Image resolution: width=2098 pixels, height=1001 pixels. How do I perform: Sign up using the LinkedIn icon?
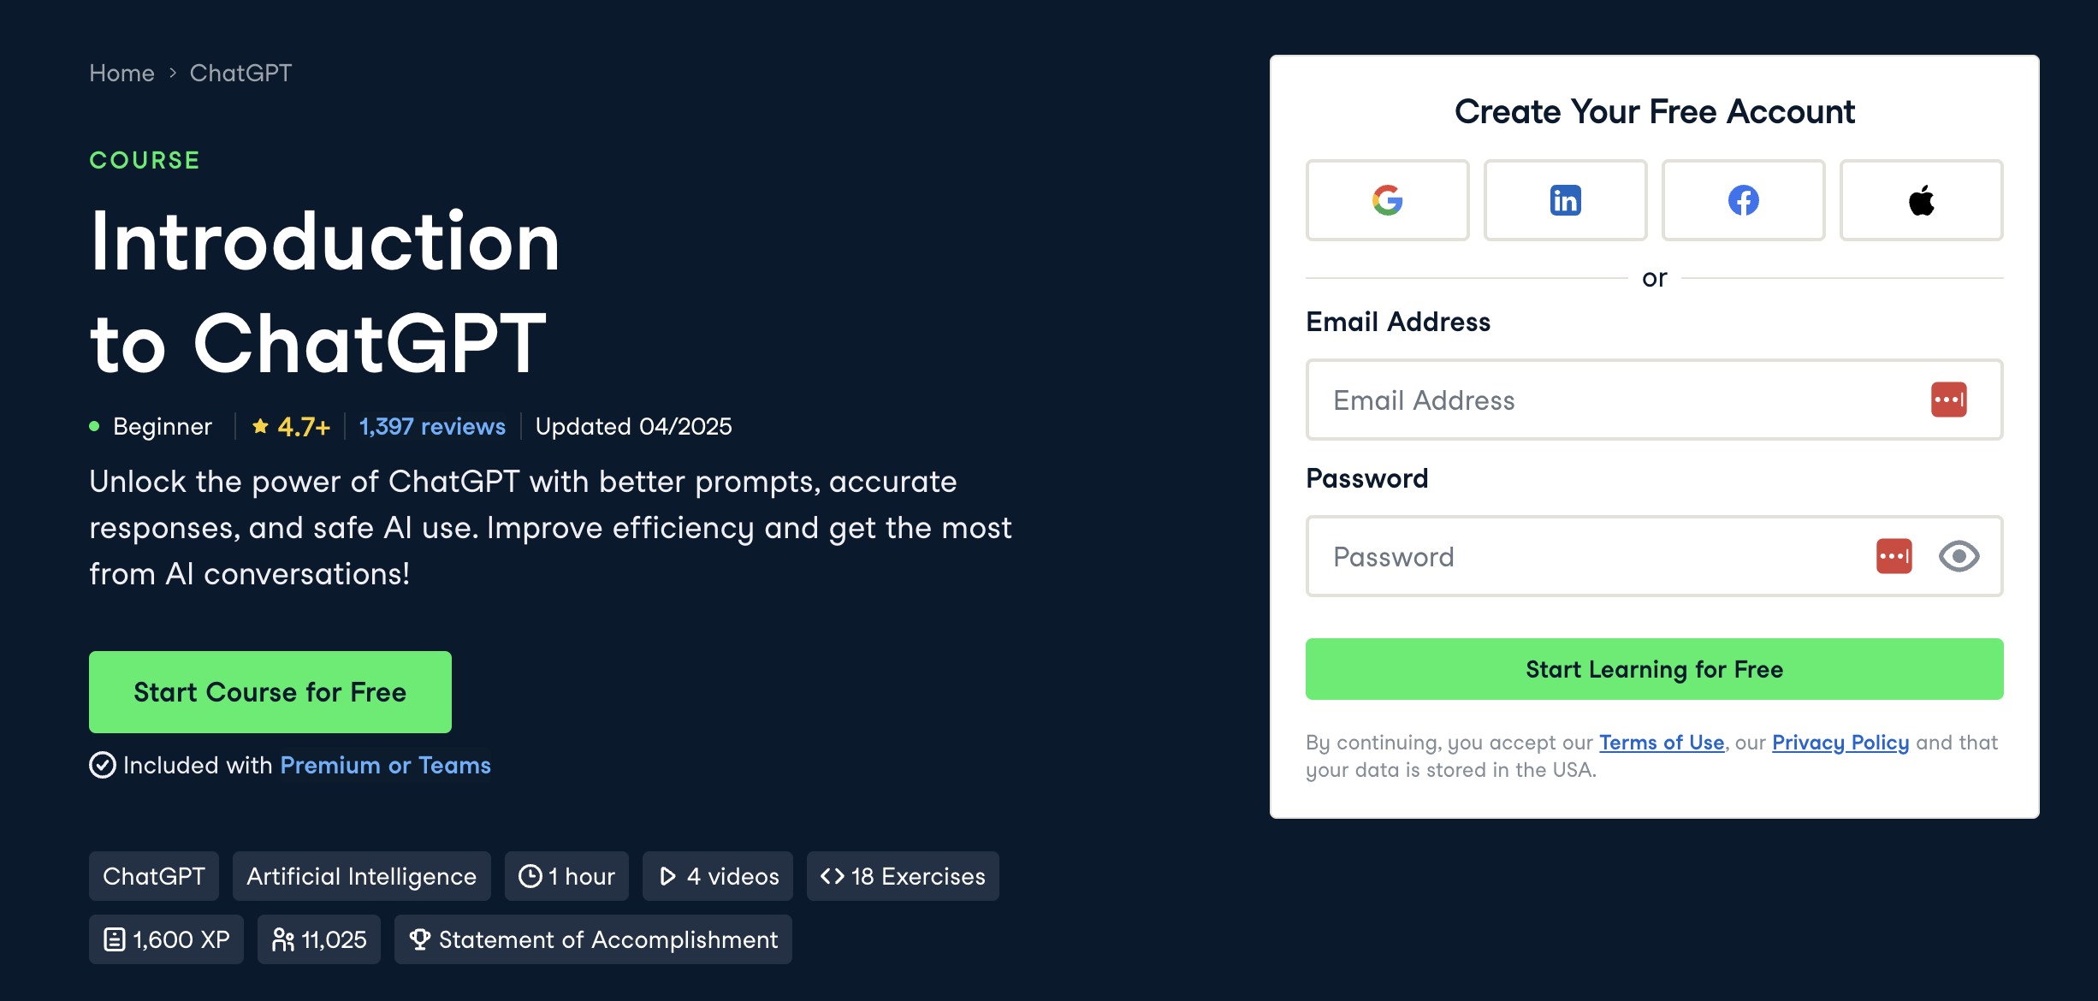tap(1565, 199)
